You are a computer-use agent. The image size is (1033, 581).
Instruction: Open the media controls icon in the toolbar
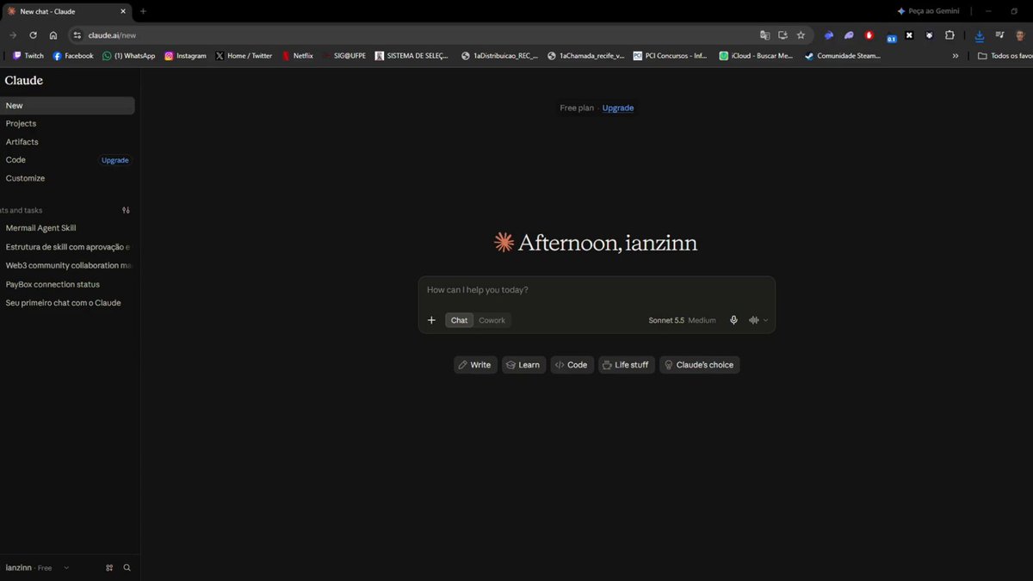coord(999,35)
